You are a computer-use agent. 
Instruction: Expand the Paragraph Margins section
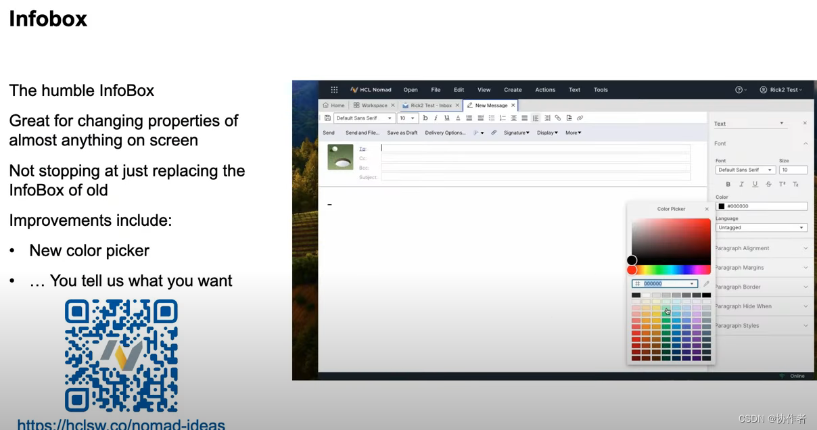760,268
